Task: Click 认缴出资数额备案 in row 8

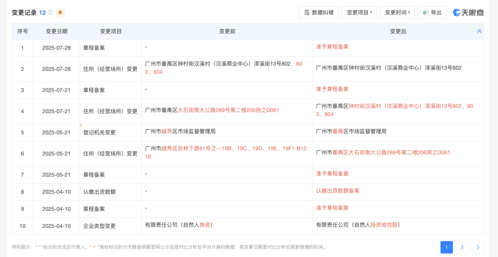Action: (x=338, y=191)
